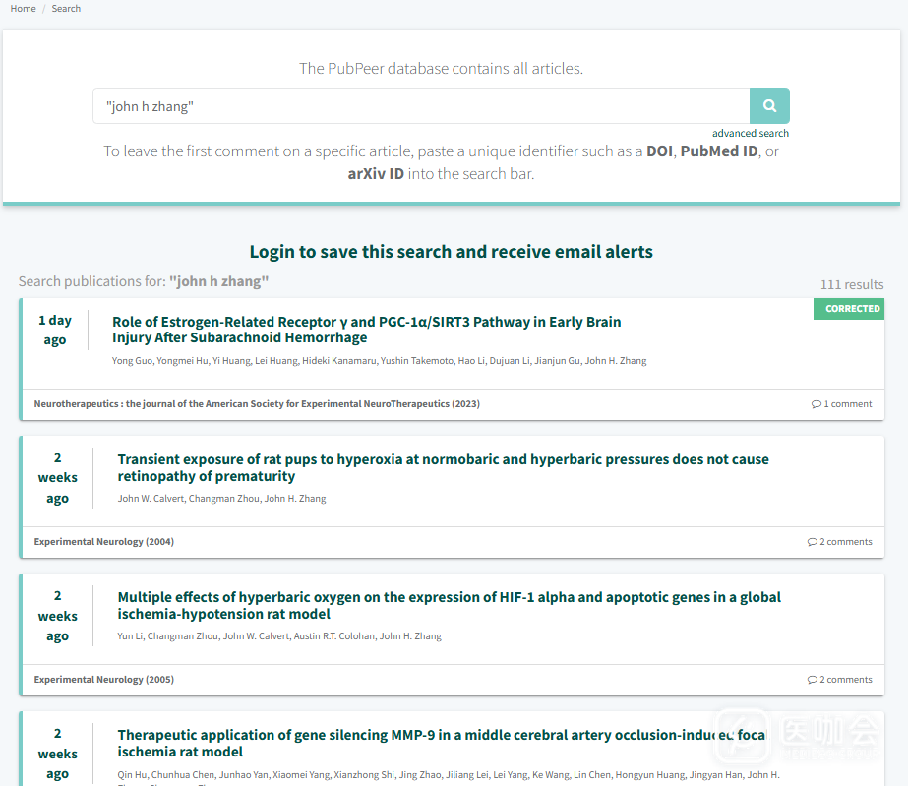Open the retinopathy of prematurity article
Viewport: 908px width, 786px height.
443,468
